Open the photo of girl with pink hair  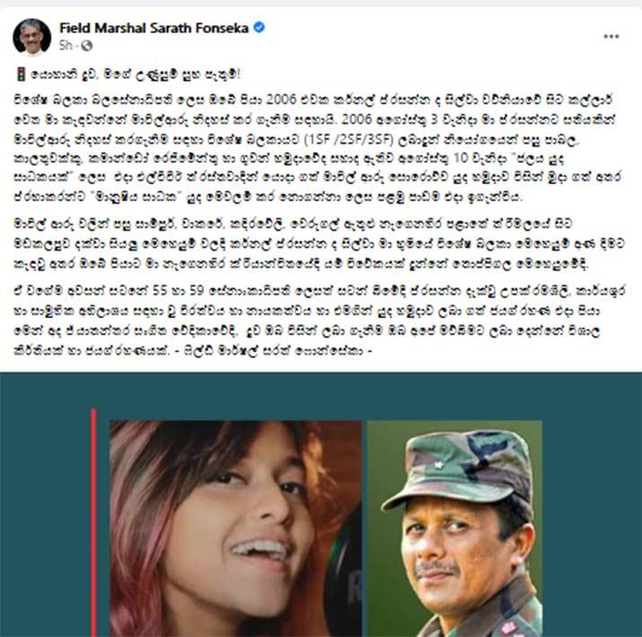pos(235,528)
